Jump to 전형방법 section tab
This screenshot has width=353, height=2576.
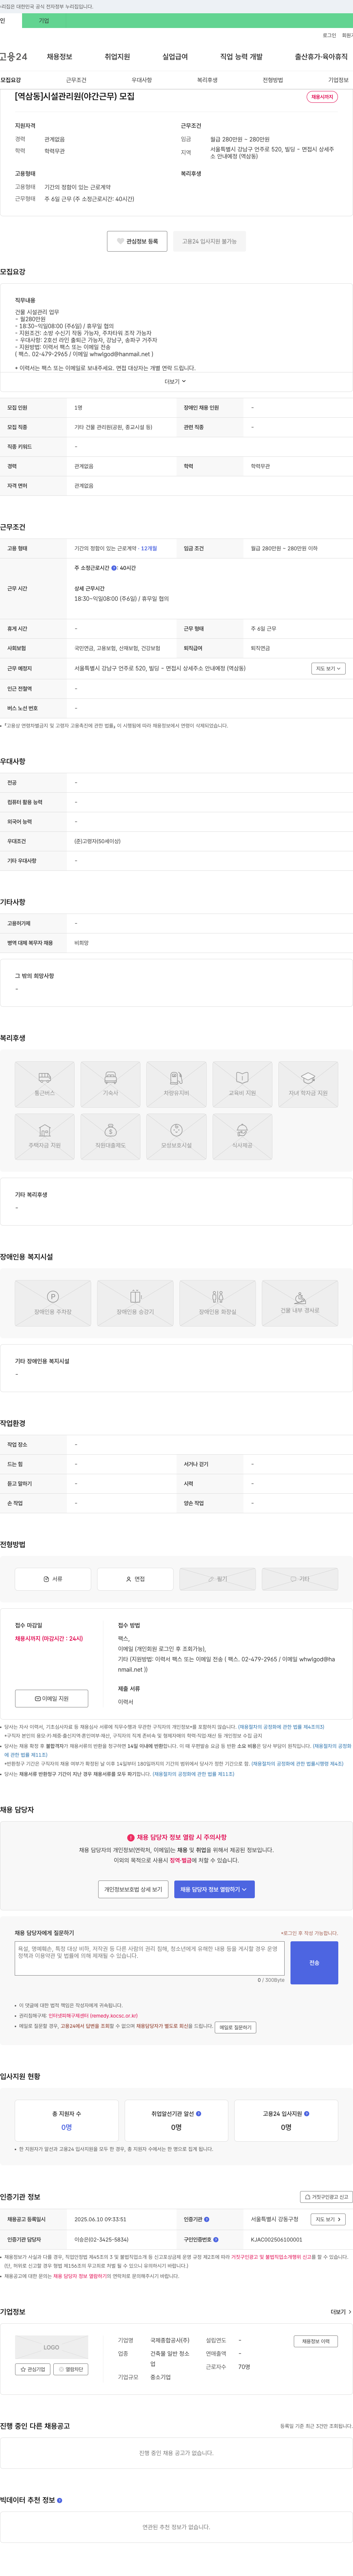(273, 80)
